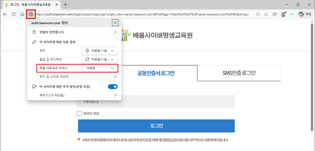Viewport: 315px width, 151px height.
Task: Open the address bar options icon
Action: [258, 14]
